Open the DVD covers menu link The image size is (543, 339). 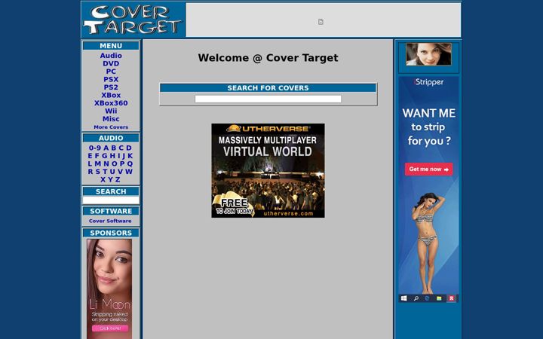111,63
